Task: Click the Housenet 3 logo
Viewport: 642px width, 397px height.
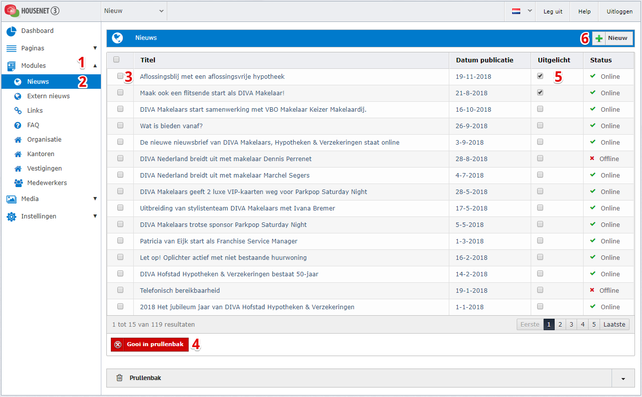Action: click(x=32, y=10)
